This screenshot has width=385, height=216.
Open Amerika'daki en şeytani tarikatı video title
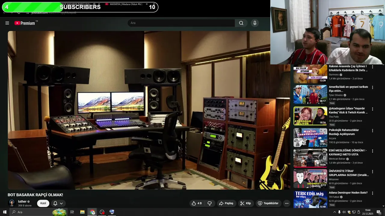tap(348, 89)
